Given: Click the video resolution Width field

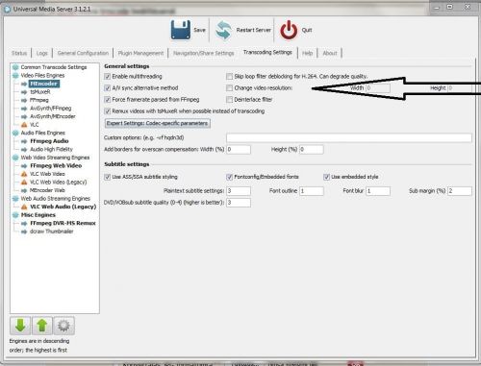Looking at the screenshot, I should 378,88.
